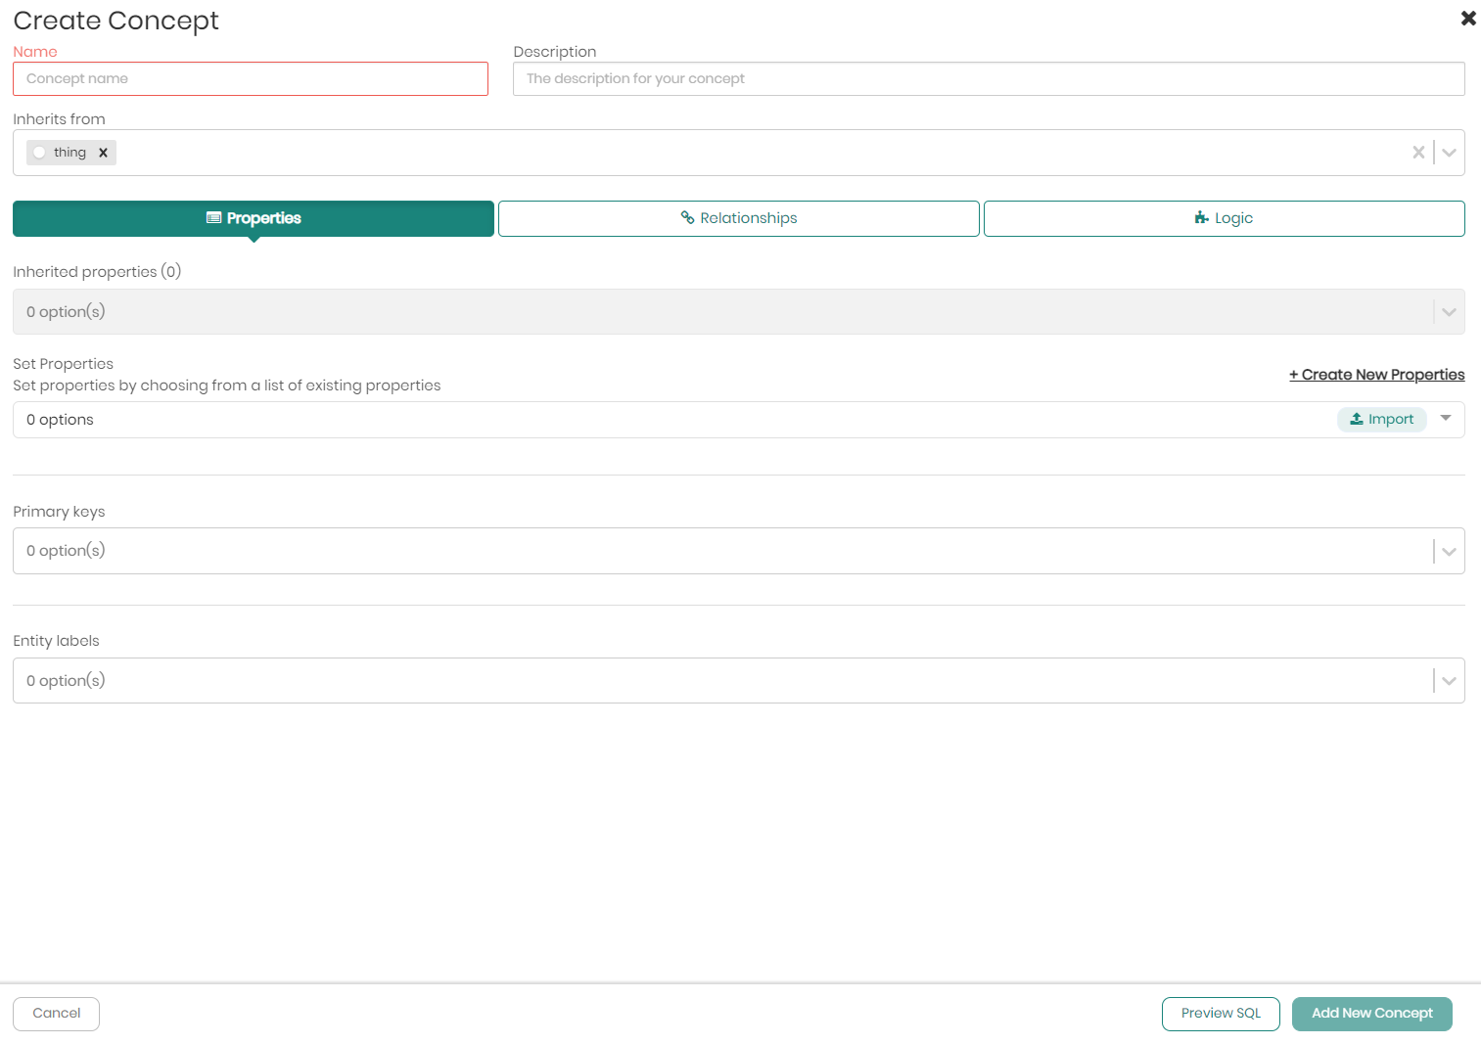
Task: Open the Logic tab
Action: coord(1224,218)
